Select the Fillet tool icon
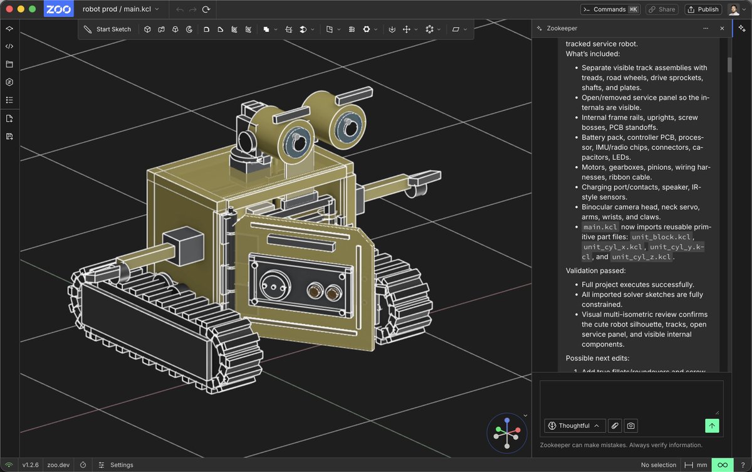This screenshot has width=752, height=472. click(206, 29)
